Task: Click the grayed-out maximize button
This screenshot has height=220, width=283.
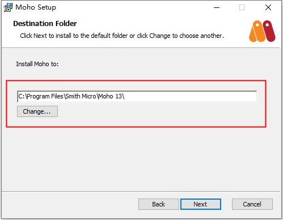Action: (x=242, y=7)
